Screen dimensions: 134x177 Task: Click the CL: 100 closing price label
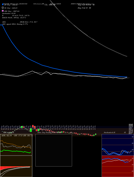(x=50, y=5)
